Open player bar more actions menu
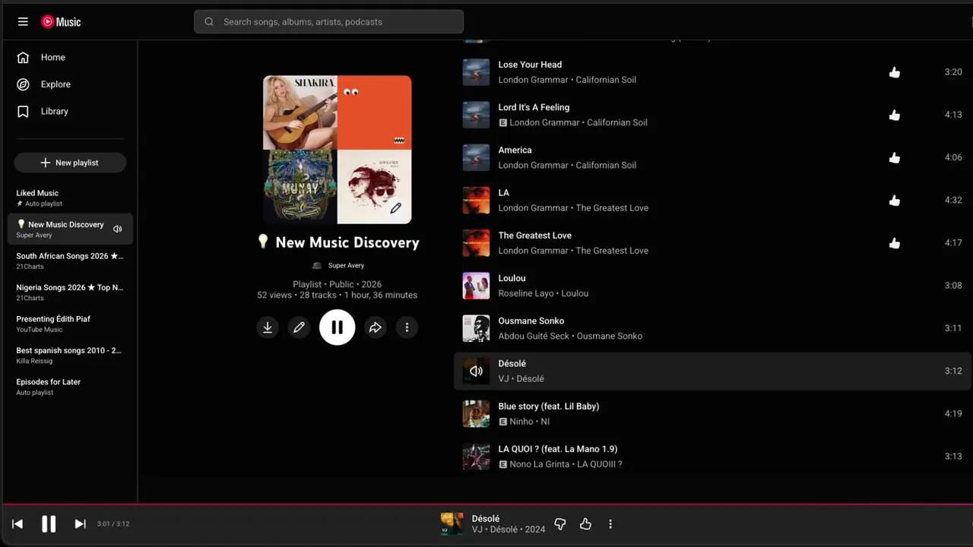This screenshot has height=547, width=973. coord(610,524)
